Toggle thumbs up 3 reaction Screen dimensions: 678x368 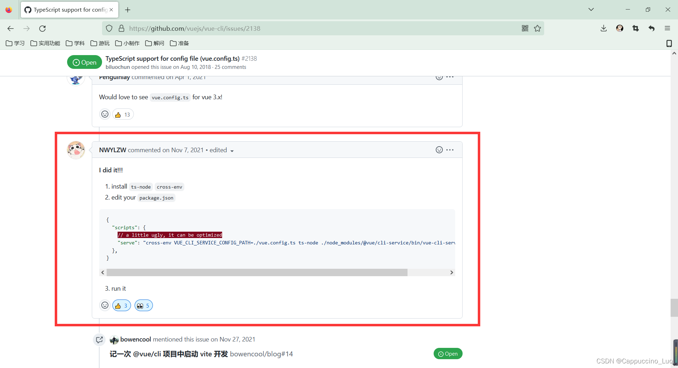point(121,305)
